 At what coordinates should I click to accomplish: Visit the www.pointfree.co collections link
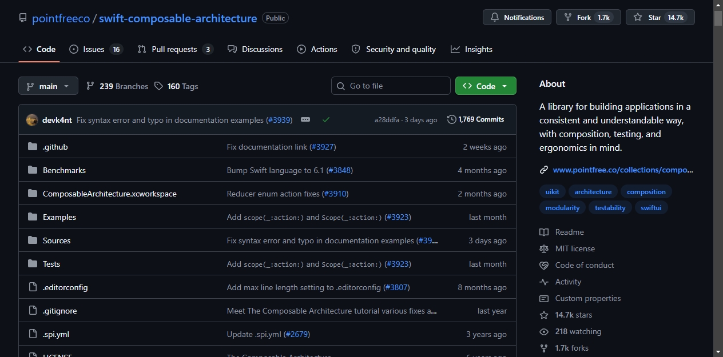pyautogui.click(x=623, y=170)
